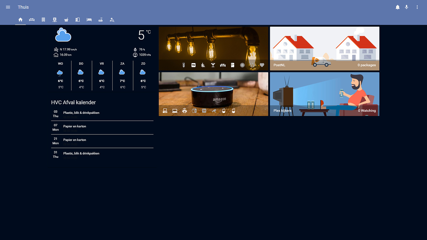The height and width of the screenshot is (240, 427).
Task: Open the notifications bell dropdown
Action: 398,7
